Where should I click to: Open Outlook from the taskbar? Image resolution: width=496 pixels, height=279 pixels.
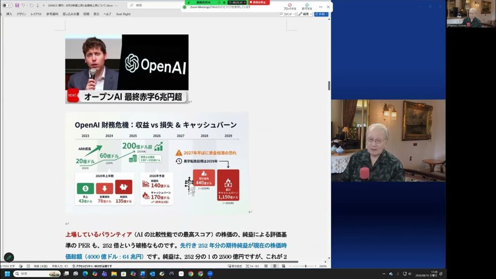click(x=152, y=274)
